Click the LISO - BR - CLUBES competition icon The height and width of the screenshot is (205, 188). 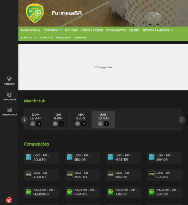[x=152, y=174]
